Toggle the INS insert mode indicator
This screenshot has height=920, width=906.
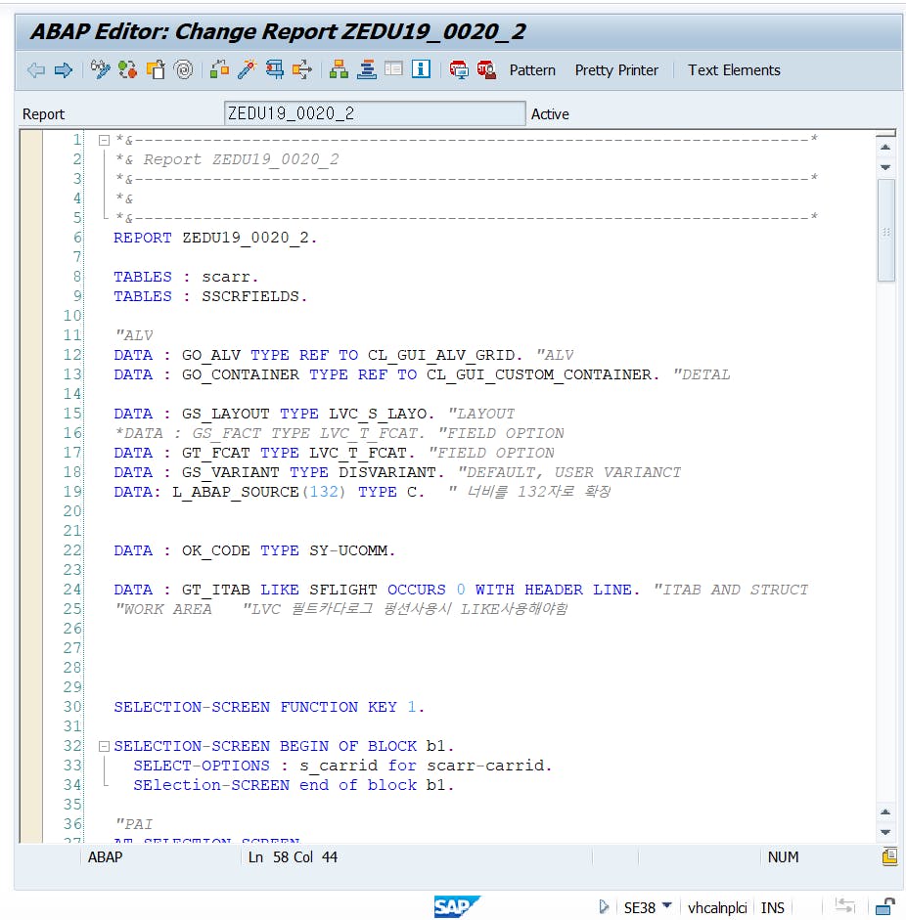(x=772, y=907)
